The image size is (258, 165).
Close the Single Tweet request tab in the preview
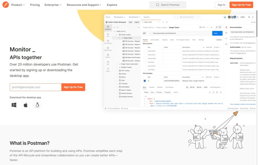pyautogui.click(x=159, y=22)
